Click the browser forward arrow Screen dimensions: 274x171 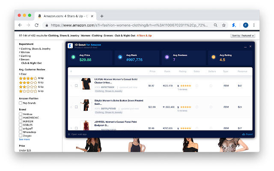pos(28,25)
